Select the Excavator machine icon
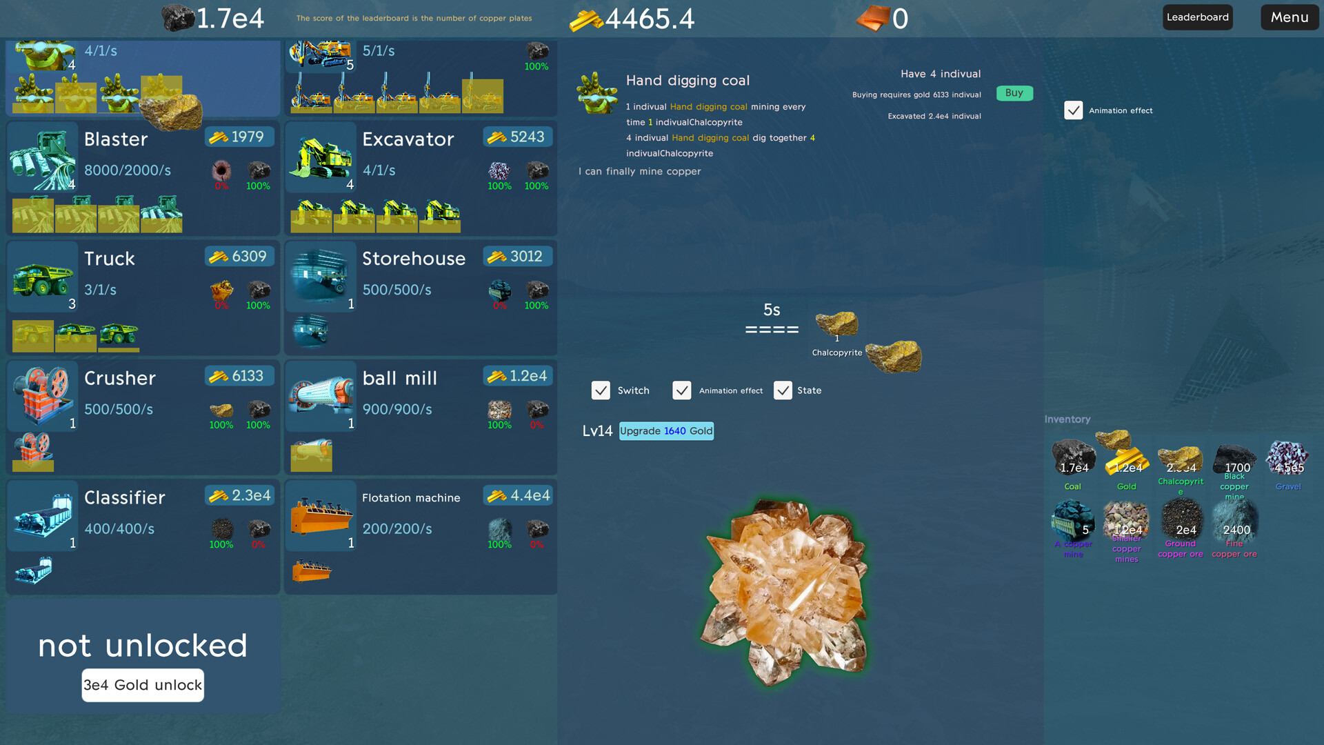 coord(321,157)
